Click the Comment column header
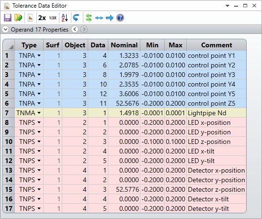The width and height of the screenshot is (262, 219). coord(216,45)
